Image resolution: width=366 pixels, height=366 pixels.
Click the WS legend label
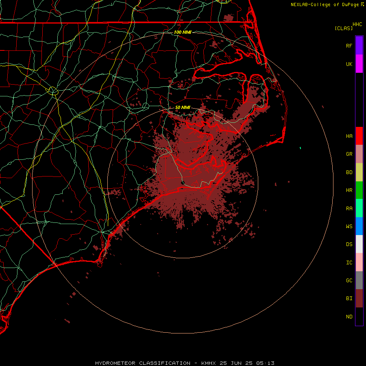[349, 226]
